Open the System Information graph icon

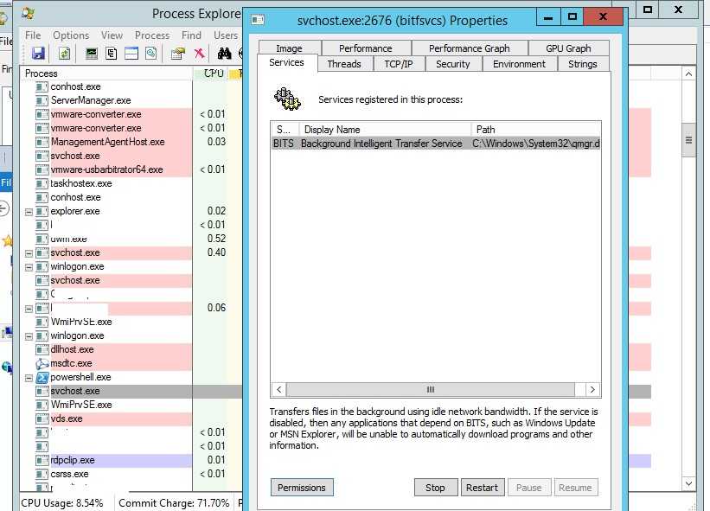92,54
